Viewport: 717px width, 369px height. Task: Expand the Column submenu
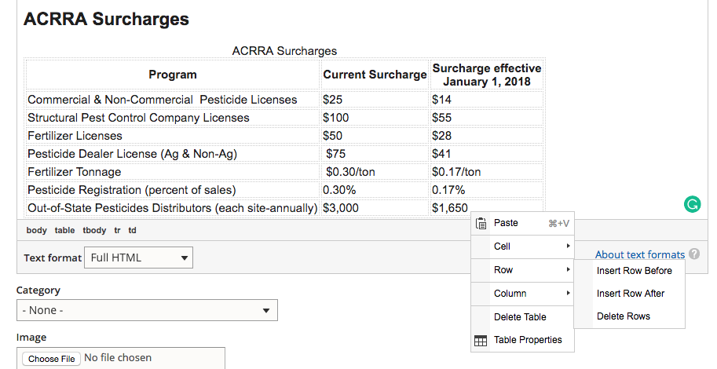coord(522,294)
